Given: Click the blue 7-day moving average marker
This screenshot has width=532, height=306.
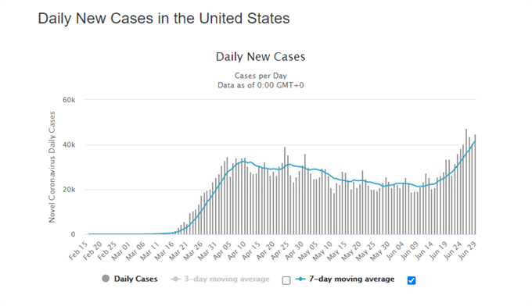Looking at the screenshot, I should [300, 279].
